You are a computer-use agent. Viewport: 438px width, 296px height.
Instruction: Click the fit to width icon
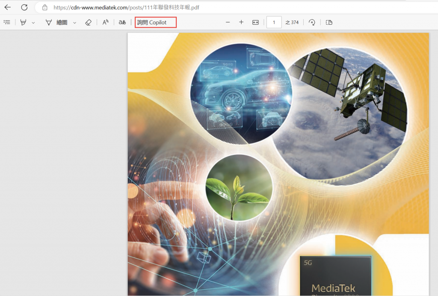coord(255,22)
